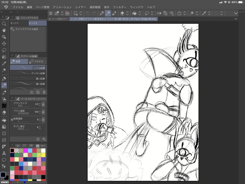
Task: Click the Clip Studio spiral icon in command bar
Action: tap(67, 13)
